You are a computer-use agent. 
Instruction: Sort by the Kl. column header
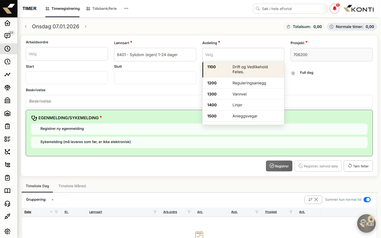(66, 212)
